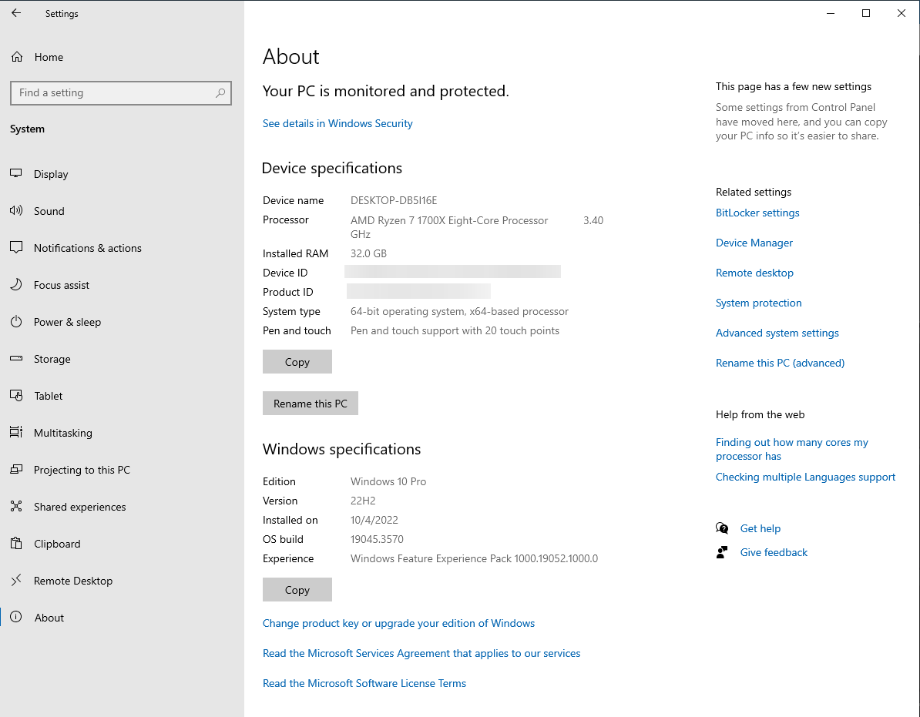Open Checking multiple Languages support

click(x=806, y=477)
